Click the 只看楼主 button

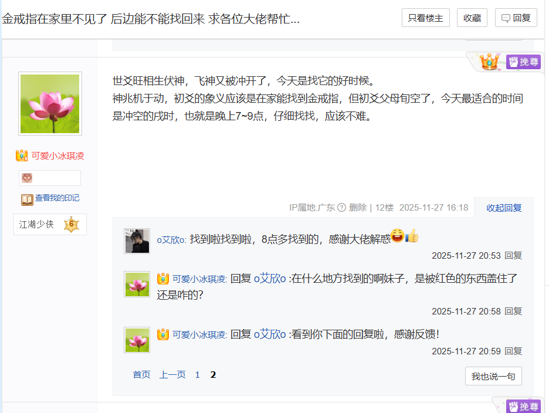(x=425, y=18)
